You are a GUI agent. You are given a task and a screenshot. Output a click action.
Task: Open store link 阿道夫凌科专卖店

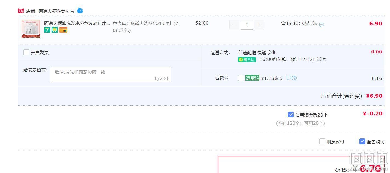point(56,11)
